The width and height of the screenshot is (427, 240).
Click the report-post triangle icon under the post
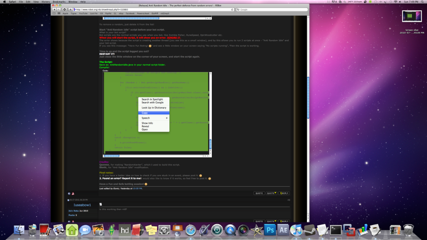(x=74, y=193)
